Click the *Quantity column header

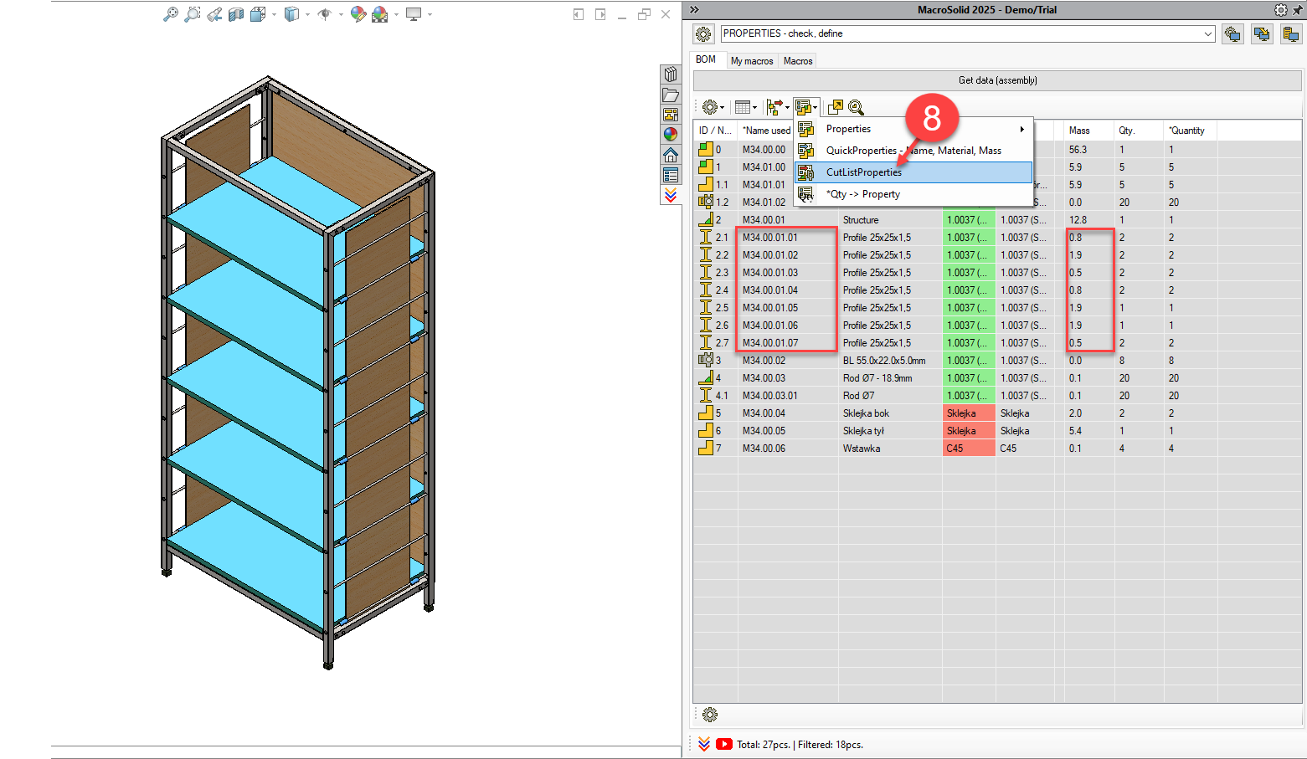pos(1190,131)
